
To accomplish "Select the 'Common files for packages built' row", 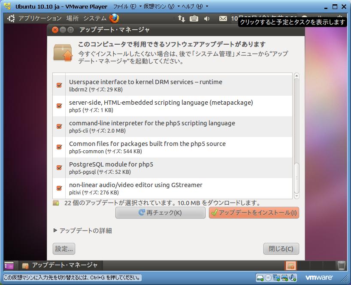I will point(172,147).
